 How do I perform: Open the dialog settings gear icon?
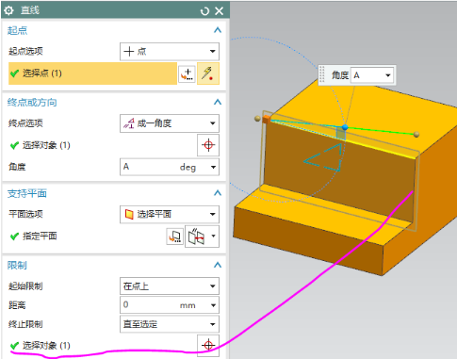[8, 10]
